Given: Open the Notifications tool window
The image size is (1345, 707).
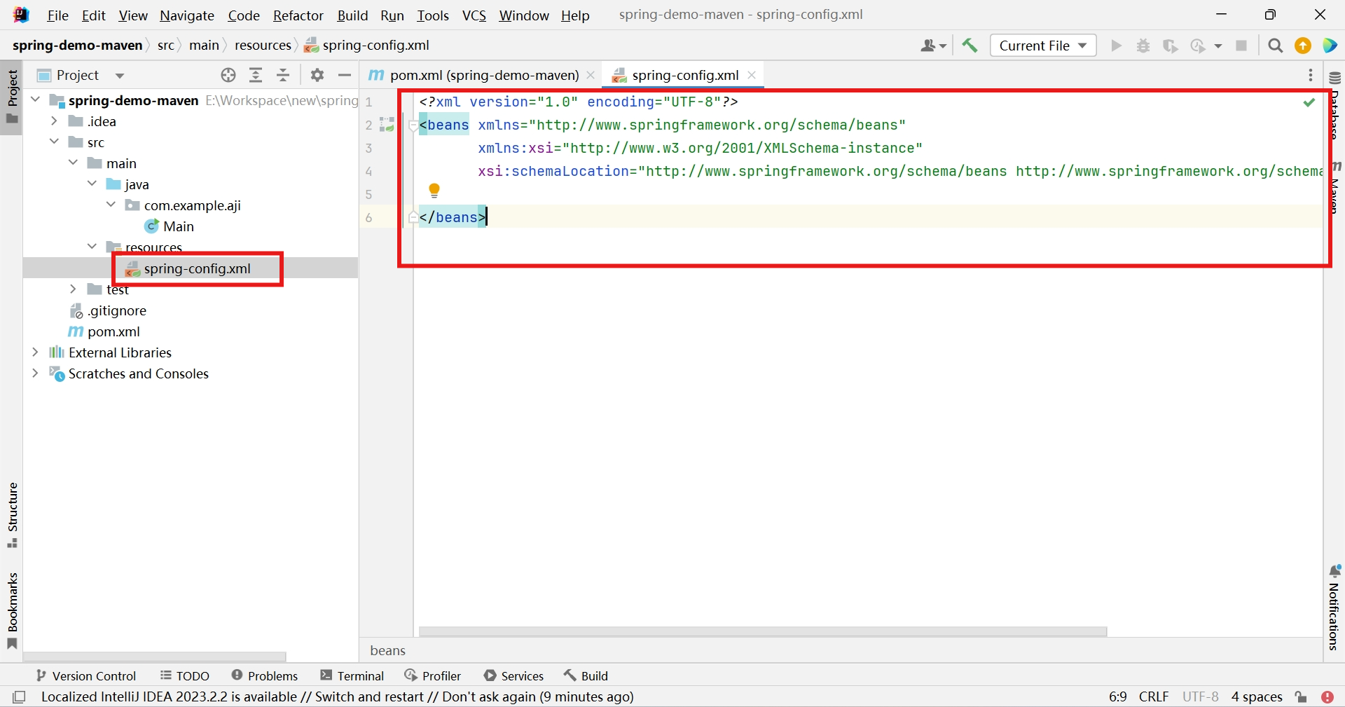Looking at the screenshot, I should pos(1334,607).
